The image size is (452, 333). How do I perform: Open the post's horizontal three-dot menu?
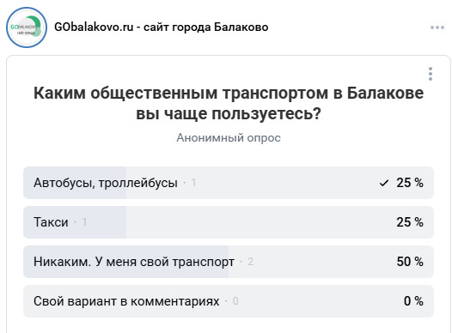click(437, 27)
